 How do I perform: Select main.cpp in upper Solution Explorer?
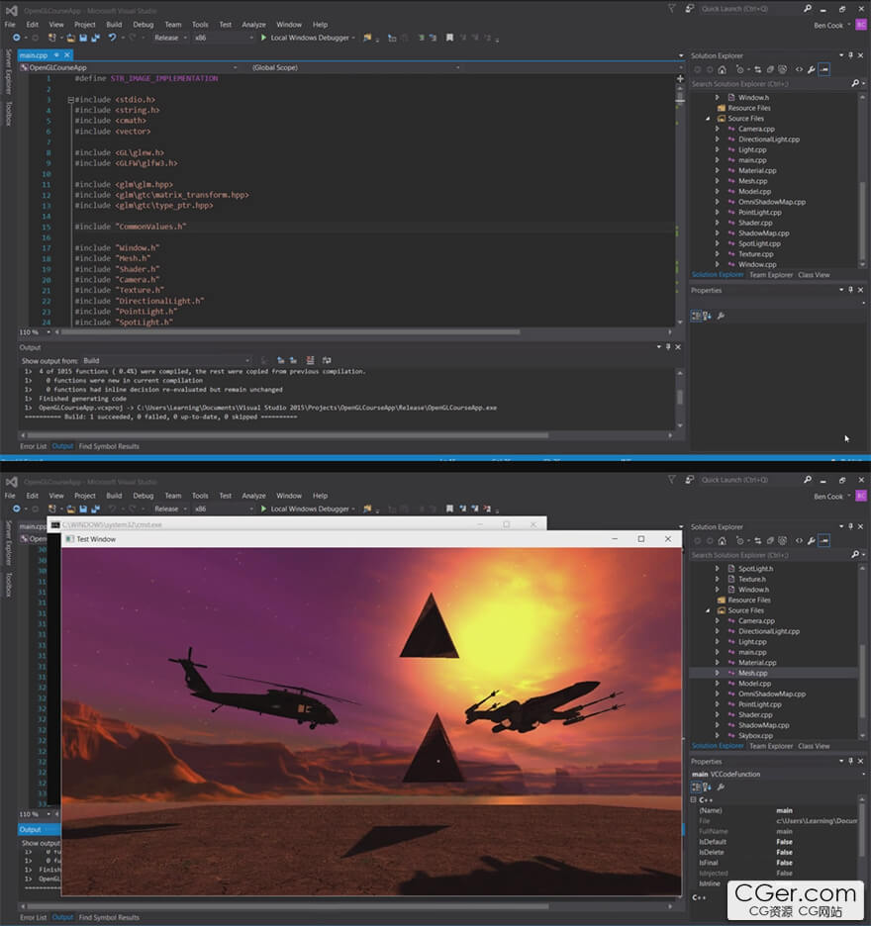(752, 160)
